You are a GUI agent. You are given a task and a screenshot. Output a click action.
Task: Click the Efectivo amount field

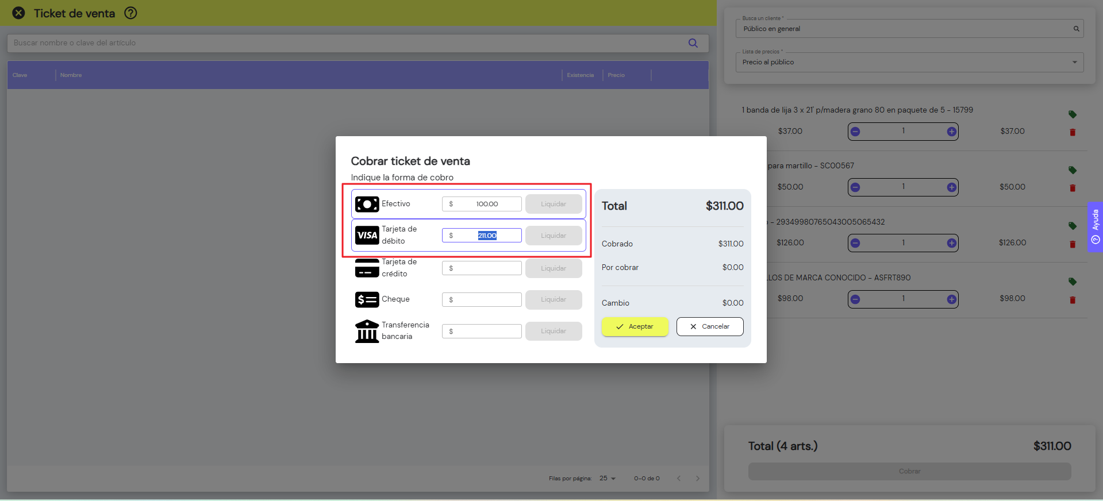pyautogui.click(x=482, y=204)
